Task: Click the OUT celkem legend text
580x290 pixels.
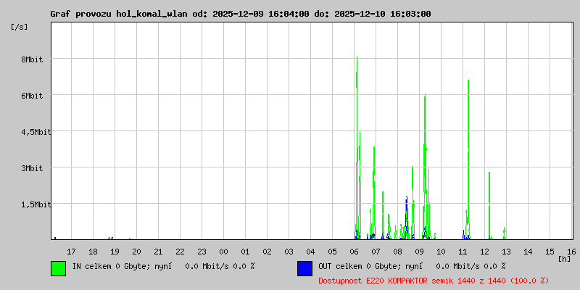Action: coord(412,266)
